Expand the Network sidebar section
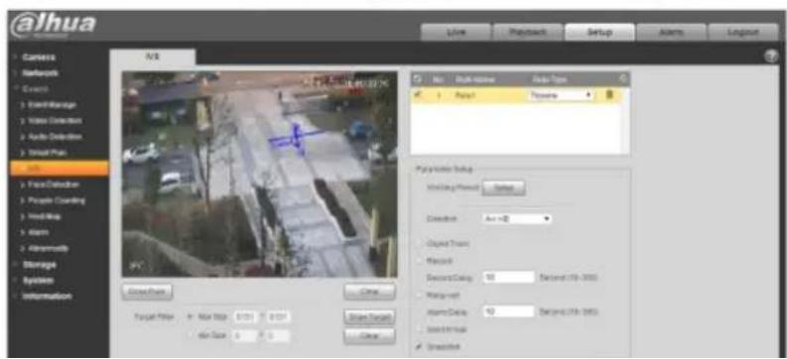This screenshot has height=359, width=787. 40,73
